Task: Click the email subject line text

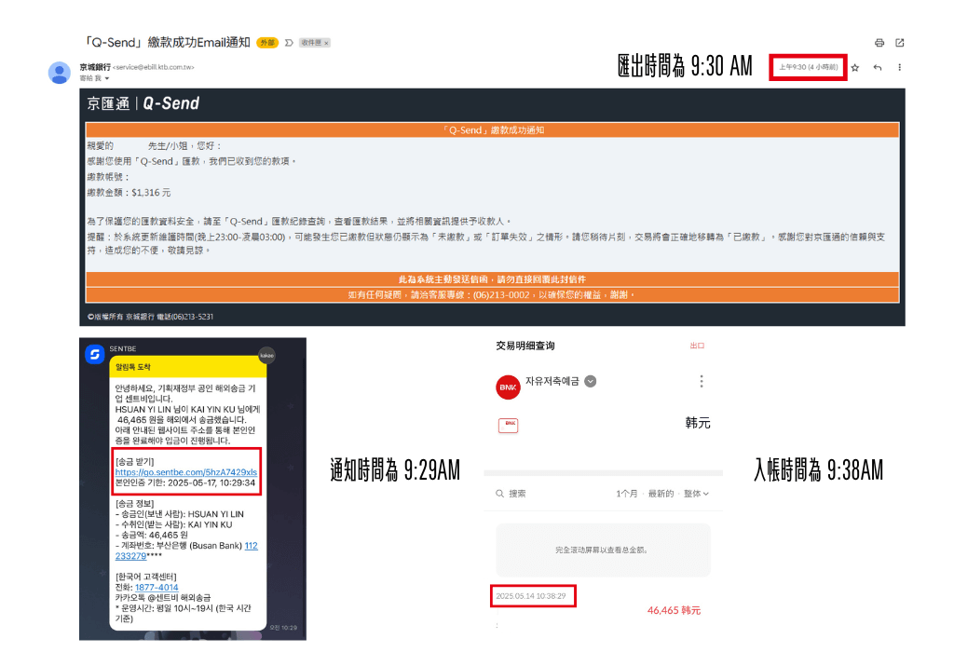Action: 167,43
